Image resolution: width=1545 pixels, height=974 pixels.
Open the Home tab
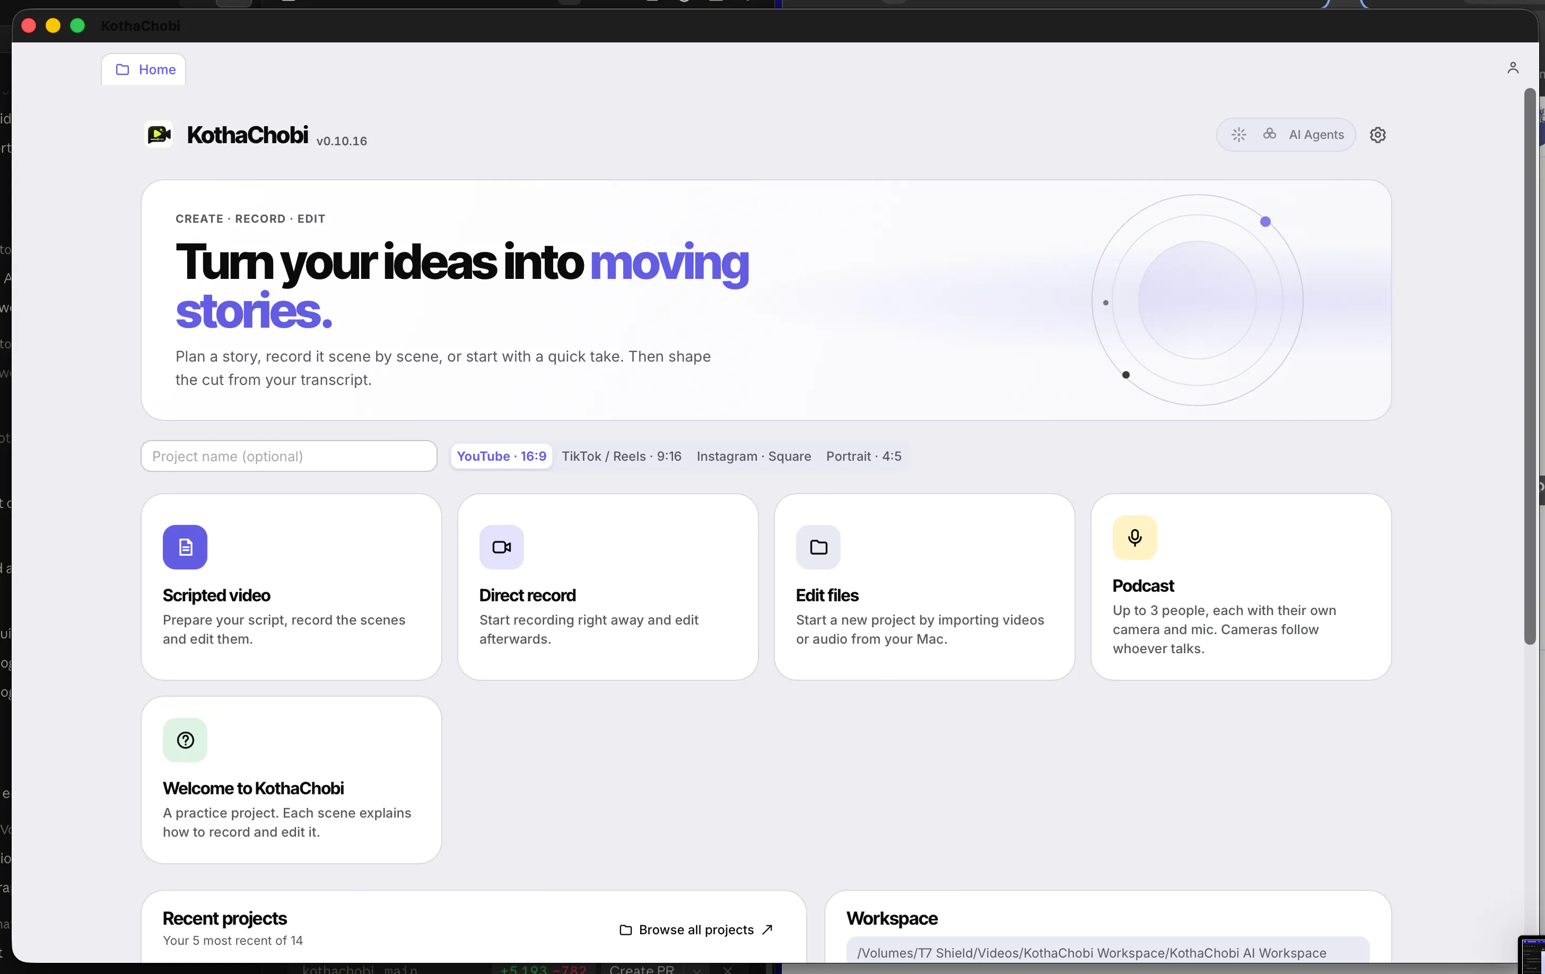(x=144, y=69)
